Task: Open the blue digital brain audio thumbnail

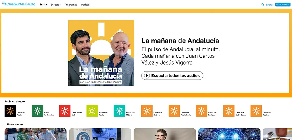Action: point(229,134)
